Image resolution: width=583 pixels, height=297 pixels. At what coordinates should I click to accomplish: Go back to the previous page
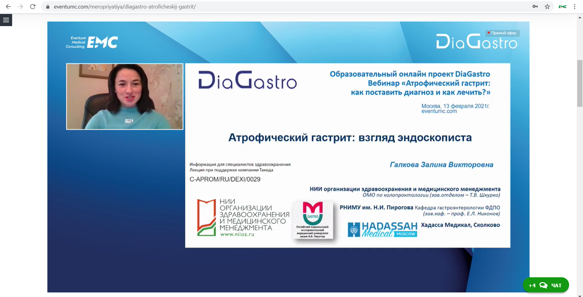tap(8, 6)
